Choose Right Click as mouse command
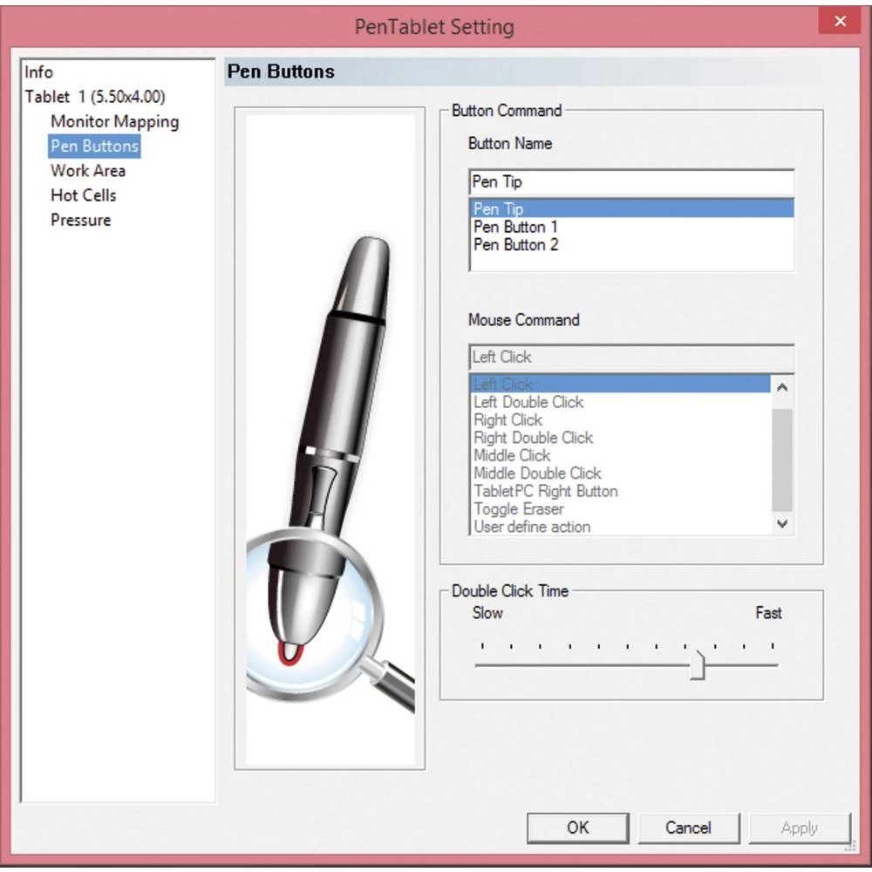872x872 pixels. point(508,419)
